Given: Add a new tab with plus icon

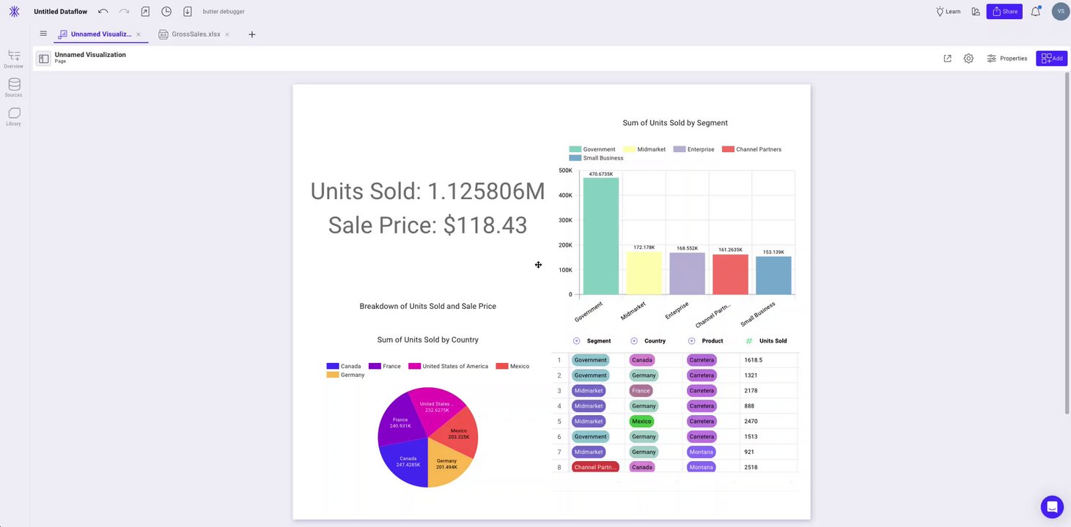Looking at the screenshot, I should pos(252,34).
